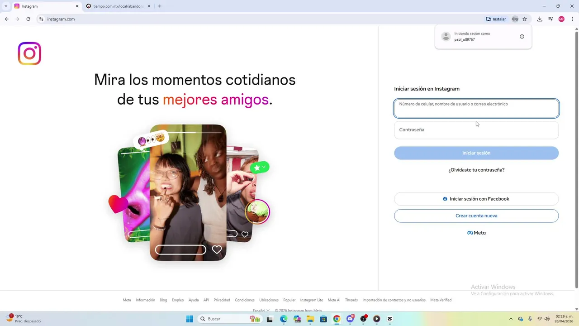Open CapCut taskbar icon
Image resolution: width=579 pixels, height=326 pixels.
tap(390, 319)
